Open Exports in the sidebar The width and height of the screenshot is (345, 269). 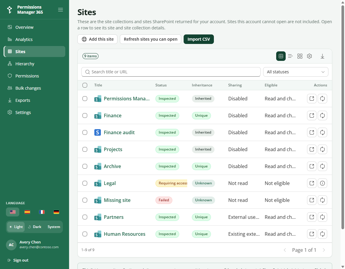[x=34, y=100]
